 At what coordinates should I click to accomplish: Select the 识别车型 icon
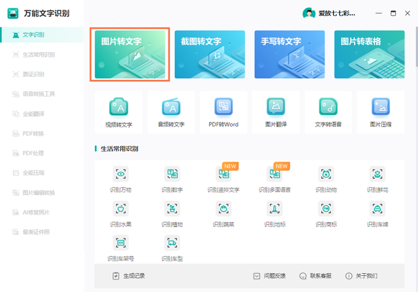(172, 243)
